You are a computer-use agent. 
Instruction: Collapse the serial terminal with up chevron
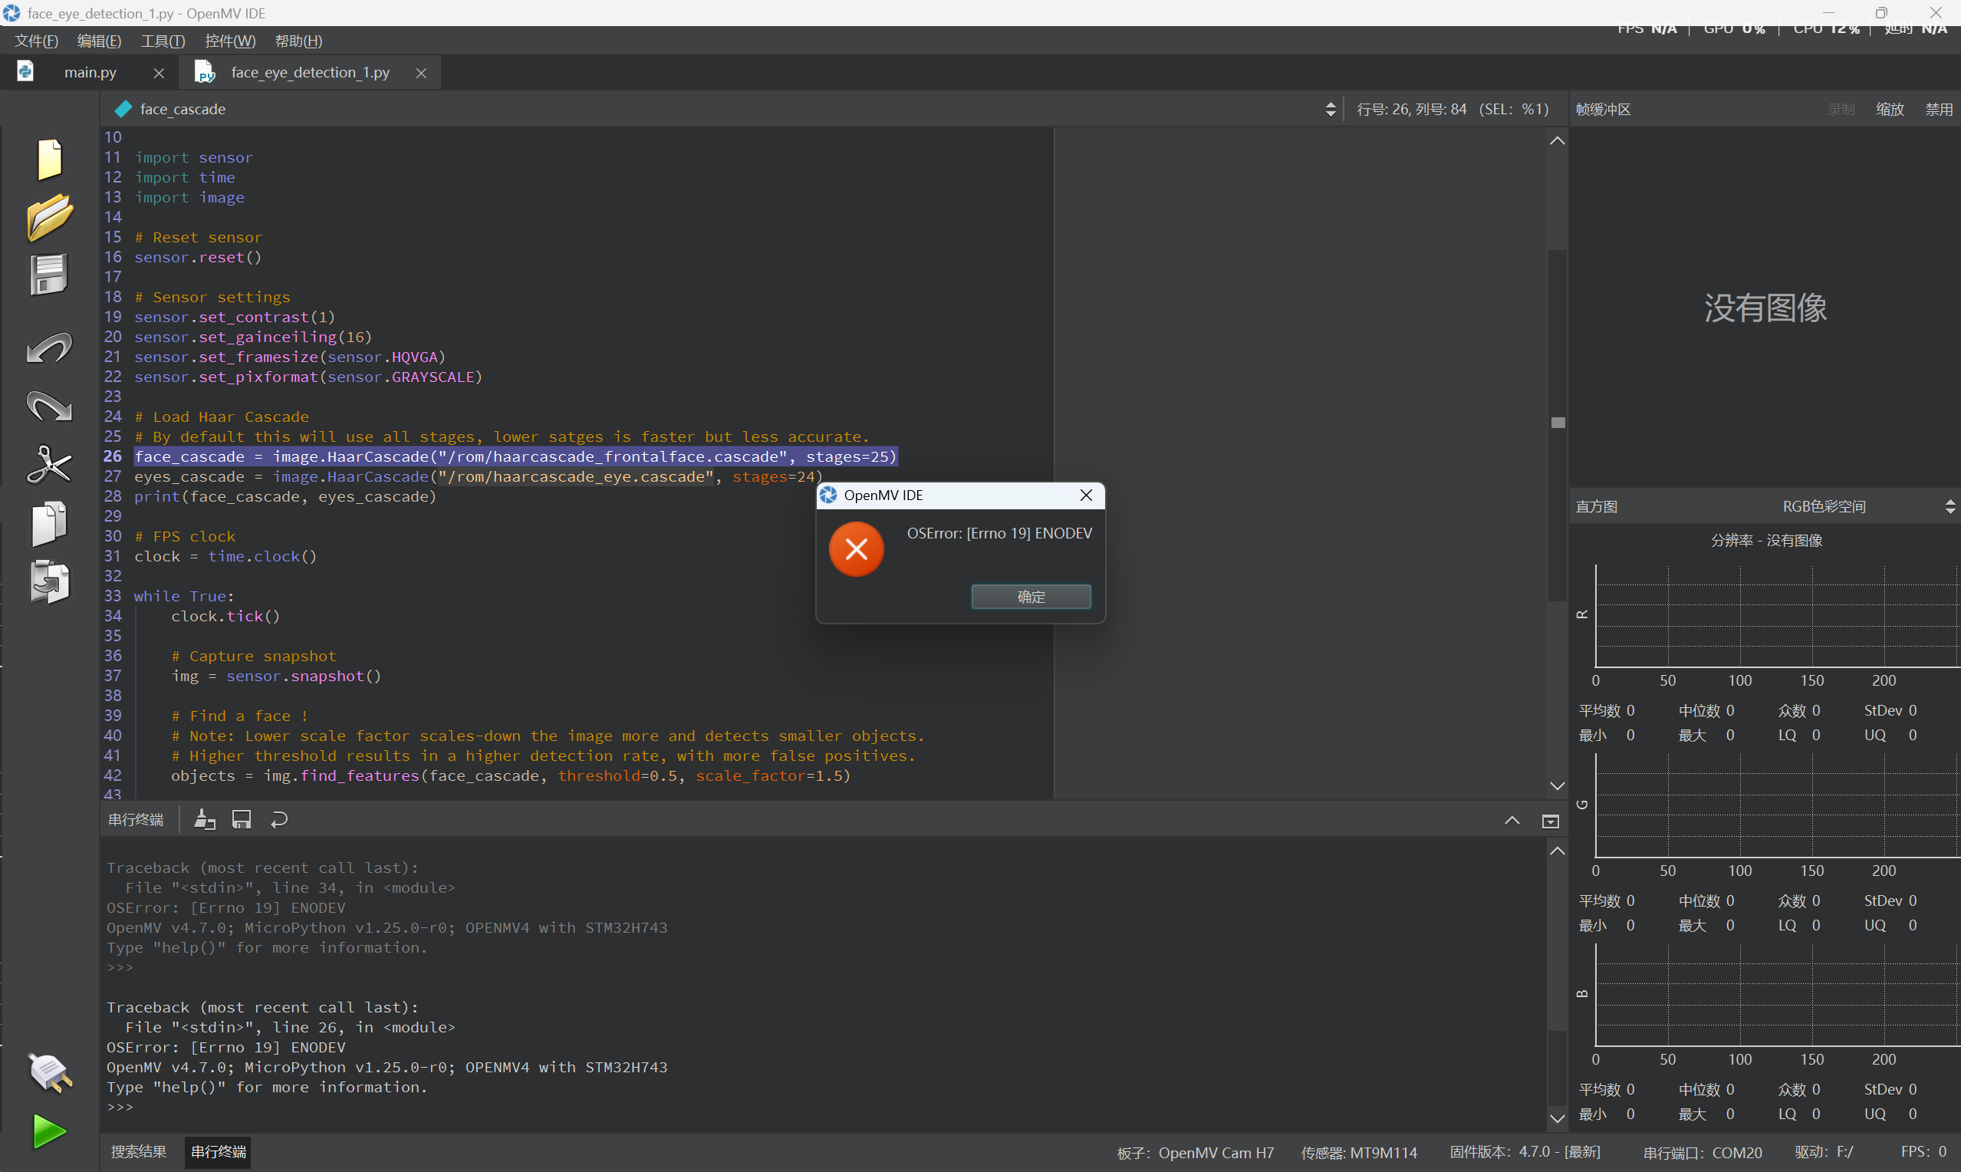tap(1512, 821)
